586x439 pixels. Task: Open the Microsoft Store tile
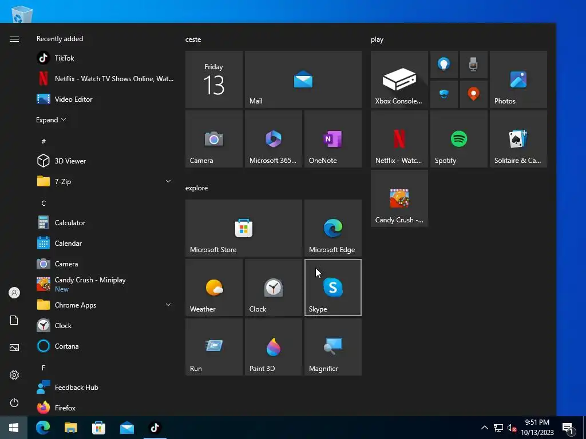(244, 228)
